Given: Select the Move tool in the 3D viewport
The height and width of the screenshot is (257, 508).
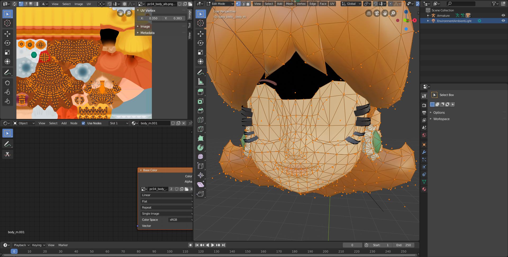Looking at the screenshot, I should tap(201, 34).
